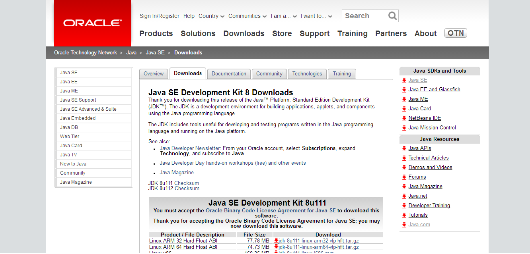
Task: Open Java Embedded sidebar item
Action: pyautogui.click(x=94, y=118)
